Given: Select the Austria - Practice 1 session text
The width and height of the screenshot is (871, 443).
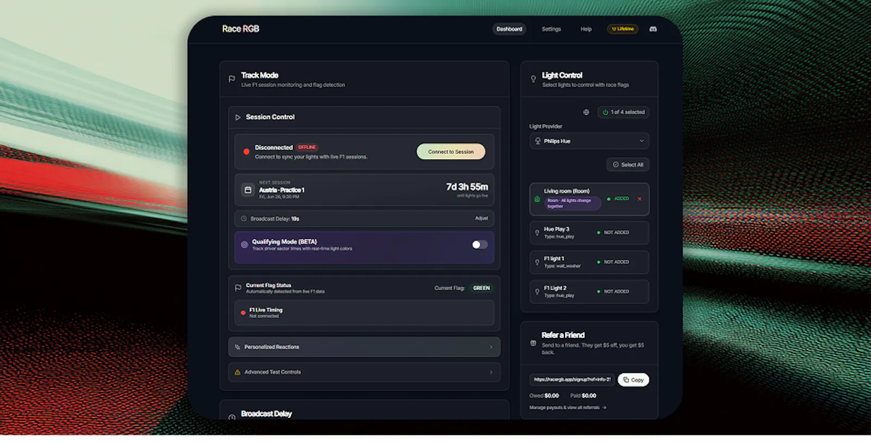Looking at the screenshot, I should 281,190.
